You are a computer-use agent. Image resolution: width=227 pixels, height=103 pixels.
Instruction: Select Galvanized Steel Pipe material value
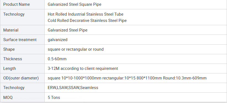tap(67, 30)
